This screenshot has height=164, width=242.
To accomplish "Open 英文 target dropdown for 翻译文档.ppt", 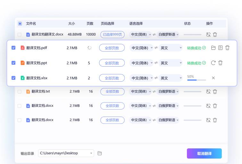I will pos(171,63).
